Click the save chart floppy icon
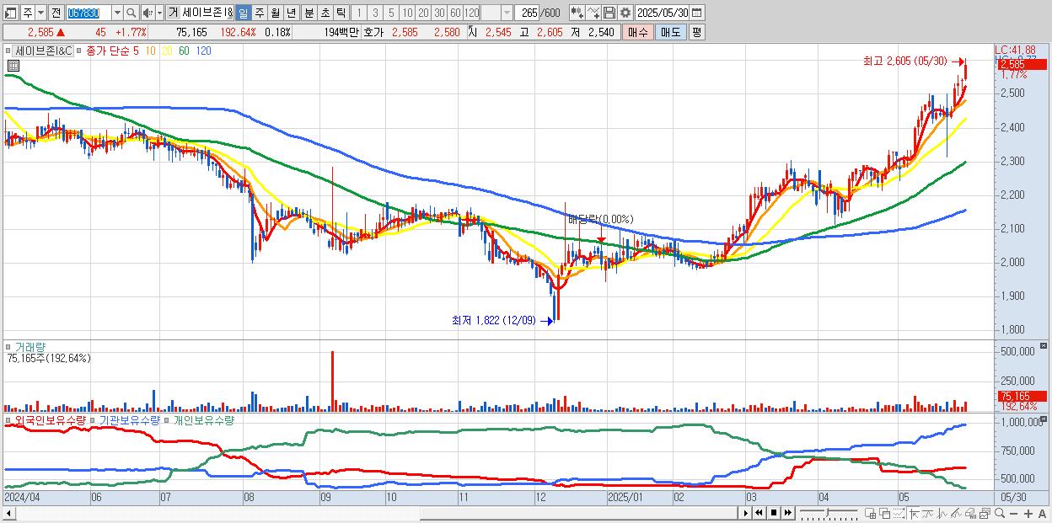 [x=609, y=13]
